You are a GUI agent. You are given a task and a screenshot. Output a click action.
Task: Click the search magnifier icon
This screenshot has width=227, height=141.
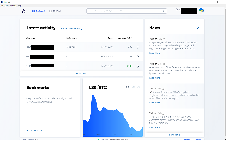tap(163, 11)
